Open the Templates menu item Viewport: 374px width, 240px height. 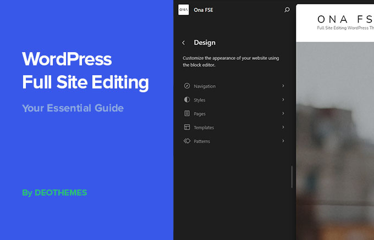234,127
